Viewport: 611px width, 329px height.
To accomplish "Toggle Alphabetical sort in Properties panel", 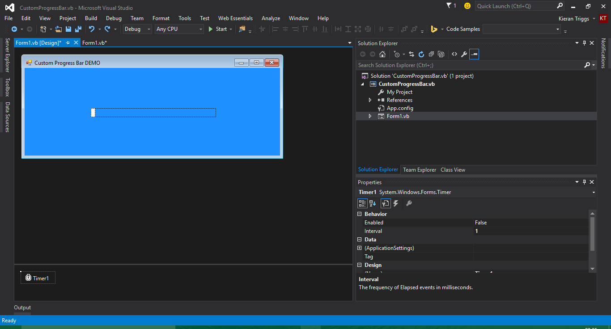I will click(373, 203).
